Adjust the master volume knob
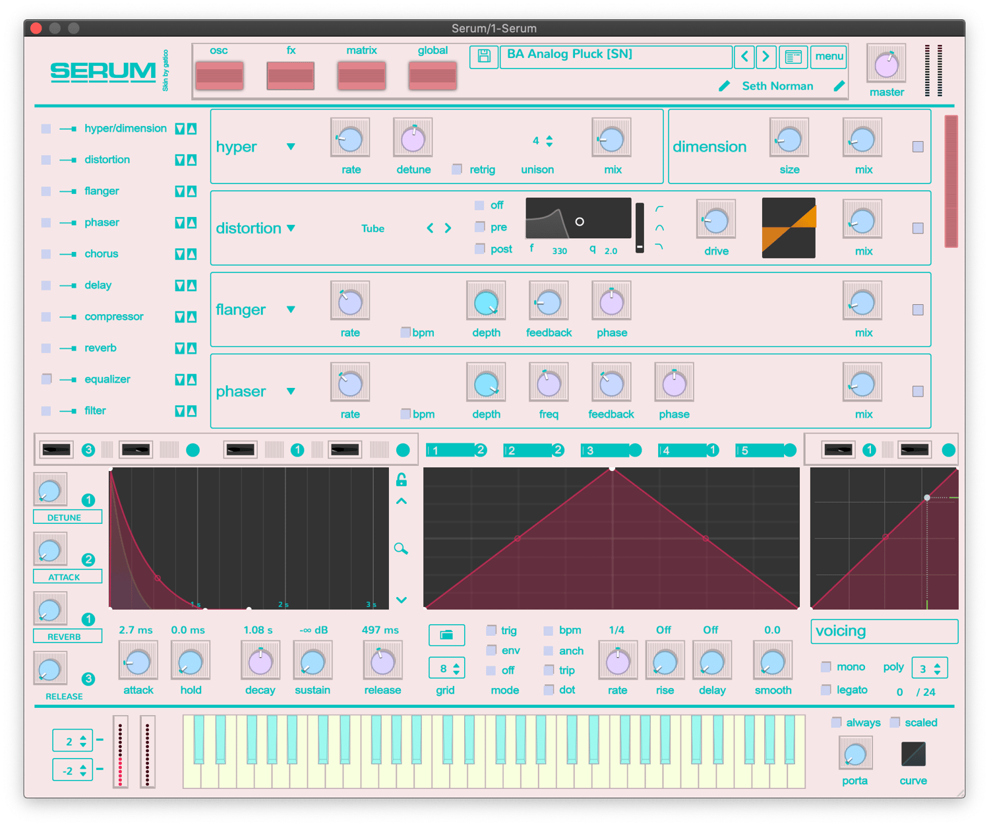The height and width of the screenshot is (826, 989). [886, 64]
